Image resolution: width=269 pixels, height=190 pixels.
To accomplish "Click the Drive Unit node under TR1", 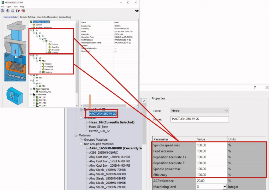I will click(x=55, y=50).
